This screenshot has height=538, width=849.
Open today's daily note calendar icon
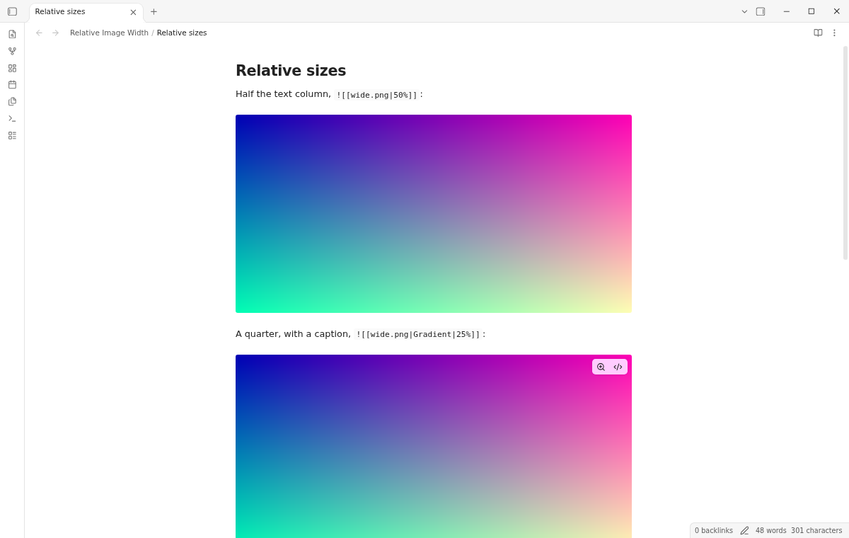pyautogui.click(x=12, y=84)
